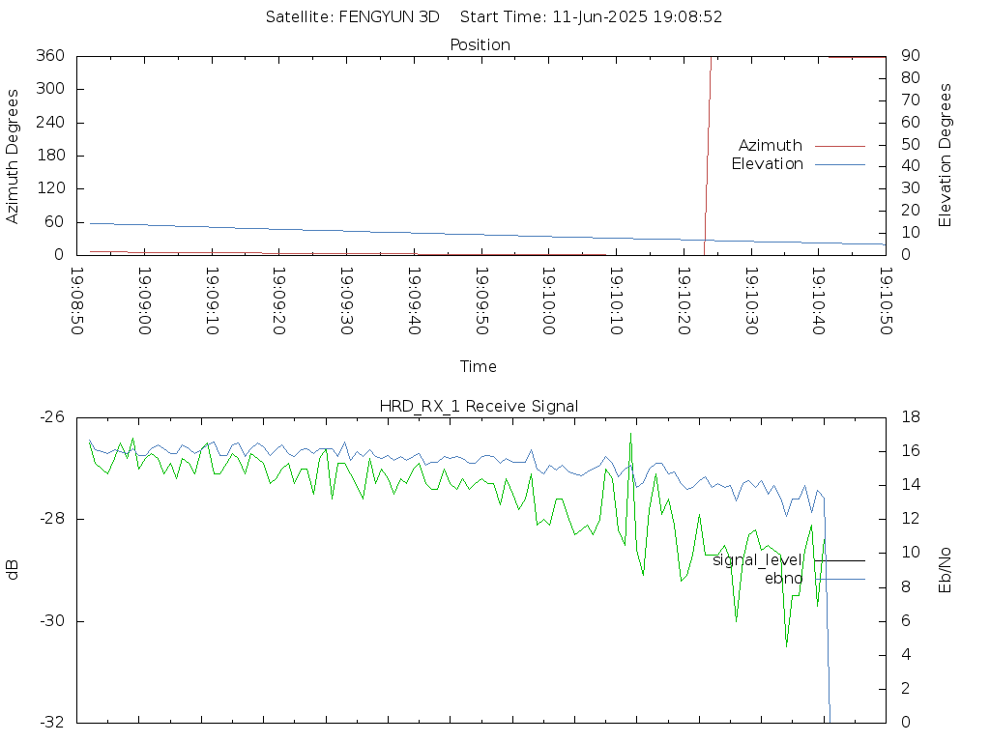Click the 19:10:50 time tick label
This screenshot has height=742, width=990.
(886, 301)
